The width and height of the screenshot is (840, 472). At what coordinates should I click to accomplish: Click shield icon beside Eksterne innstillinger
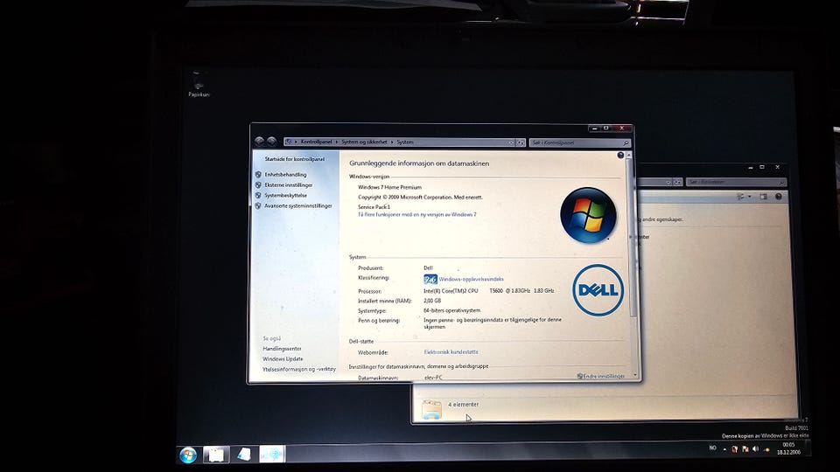[x=258, y=185]
